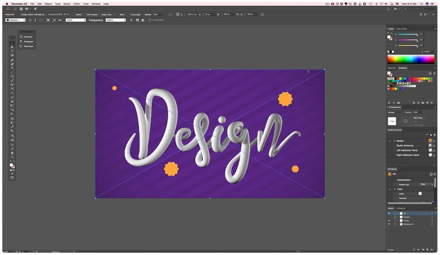Toggle visibility of the Circles layer
Viewport: 440px width, 255px height.
pos(389,220)
